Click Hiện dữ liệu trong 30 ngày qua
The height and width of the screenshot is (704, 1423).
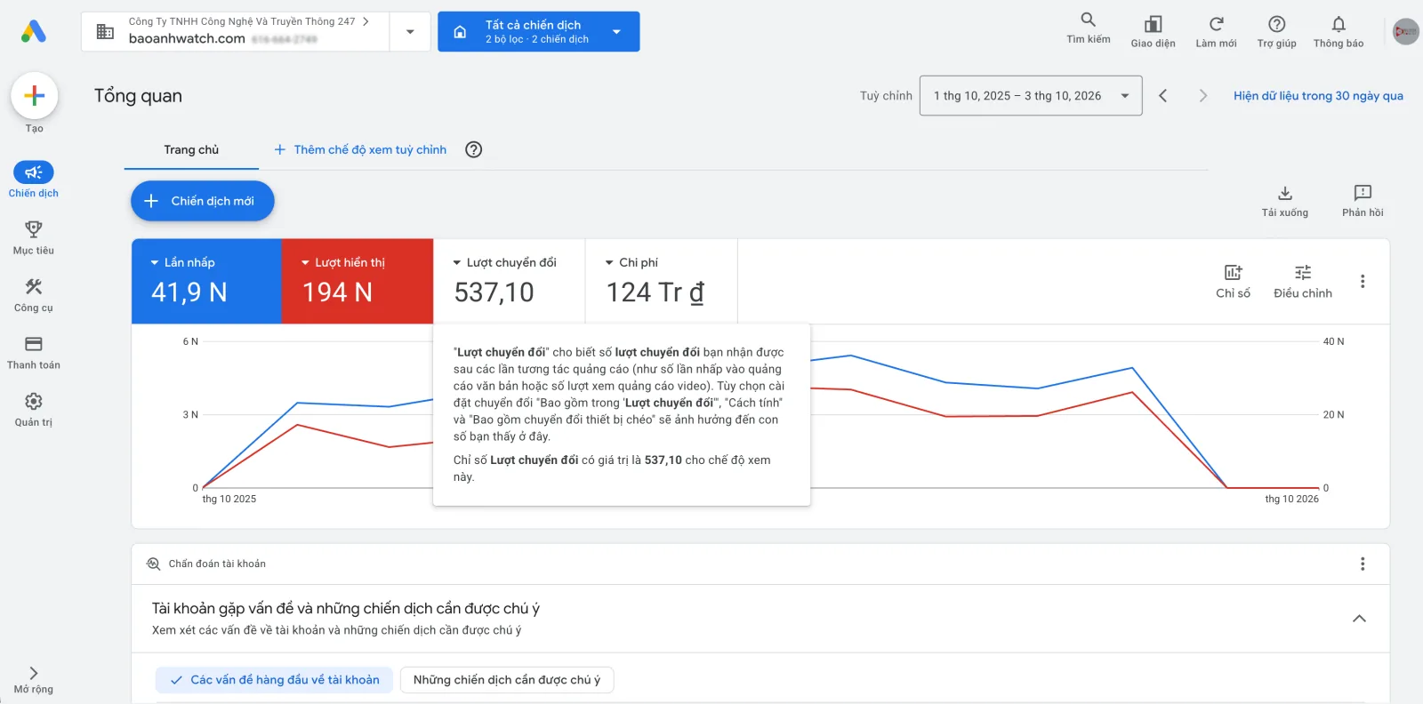[x=1318, y=96]
